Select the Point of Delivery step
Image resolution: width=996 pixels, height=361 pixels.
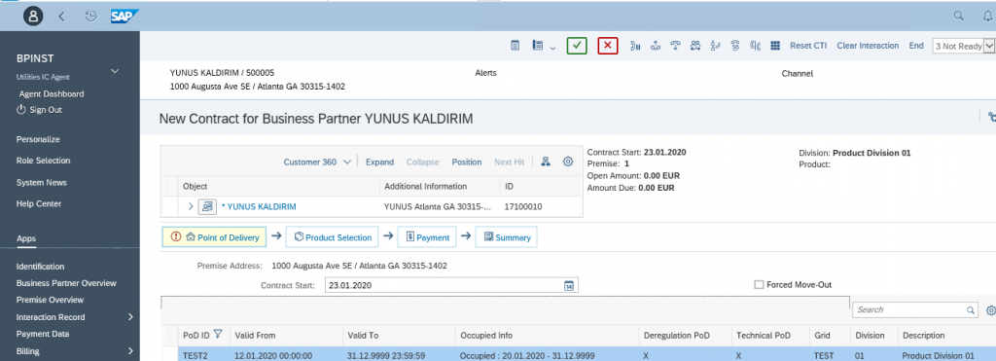214,237
